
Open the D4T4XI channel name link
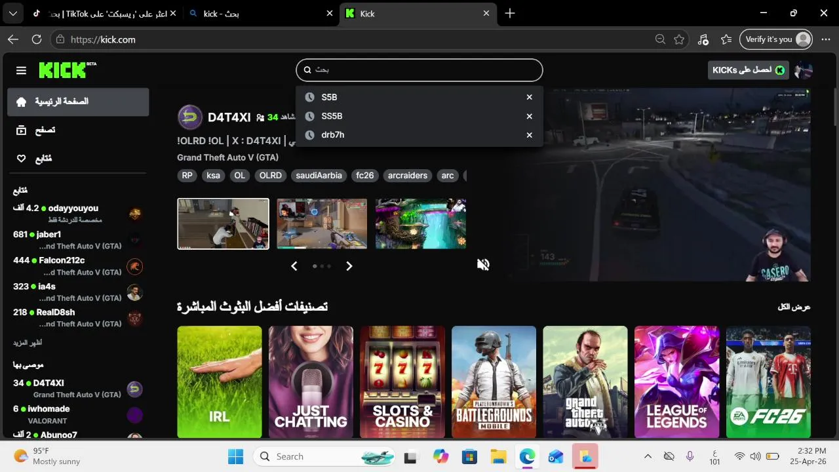pos(229,117)
